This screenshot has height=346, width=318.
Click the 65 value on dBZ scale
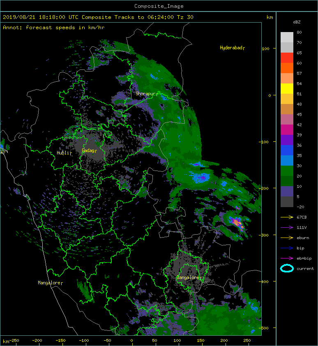[x=299, y=53]
